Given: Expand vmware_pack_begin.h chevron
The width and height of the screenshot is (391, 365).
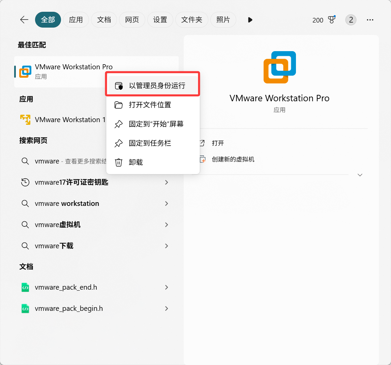Looking at the screenshot, I should coord(167,308).
